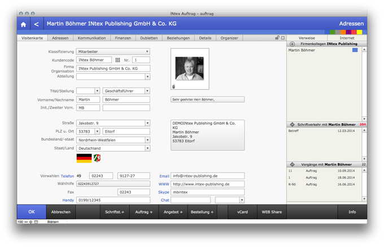Click the back arrow in header
The image size is (384, 247).
[x=37, y=24]
